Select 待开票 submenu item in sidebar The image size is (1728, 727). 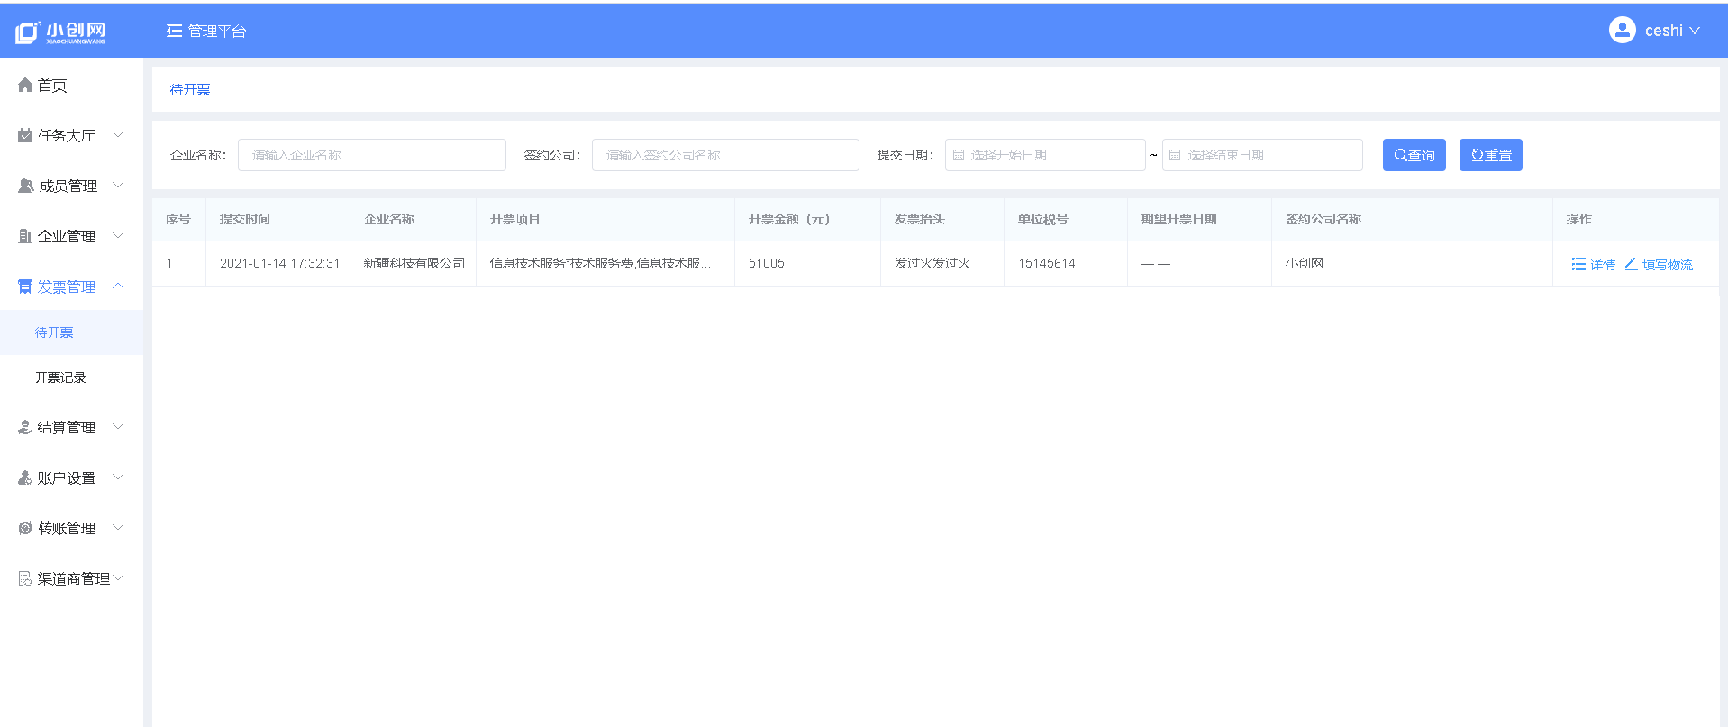click(x=54, y=332)
